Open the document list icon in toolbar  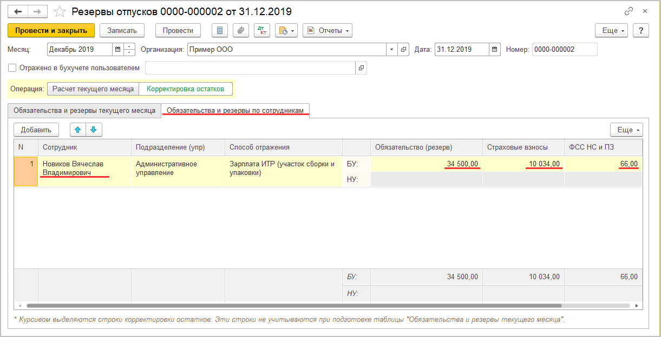[219, 30]
